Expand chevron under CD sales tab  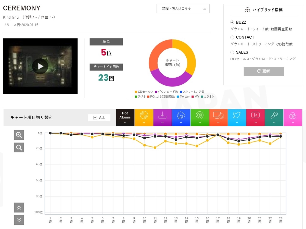point(144,123)
